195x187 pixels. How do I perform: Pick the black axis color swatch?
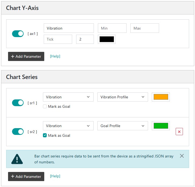point(107,39)
